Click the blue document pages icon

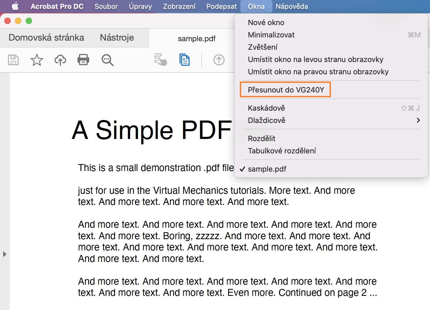click(x=185, y=60)
